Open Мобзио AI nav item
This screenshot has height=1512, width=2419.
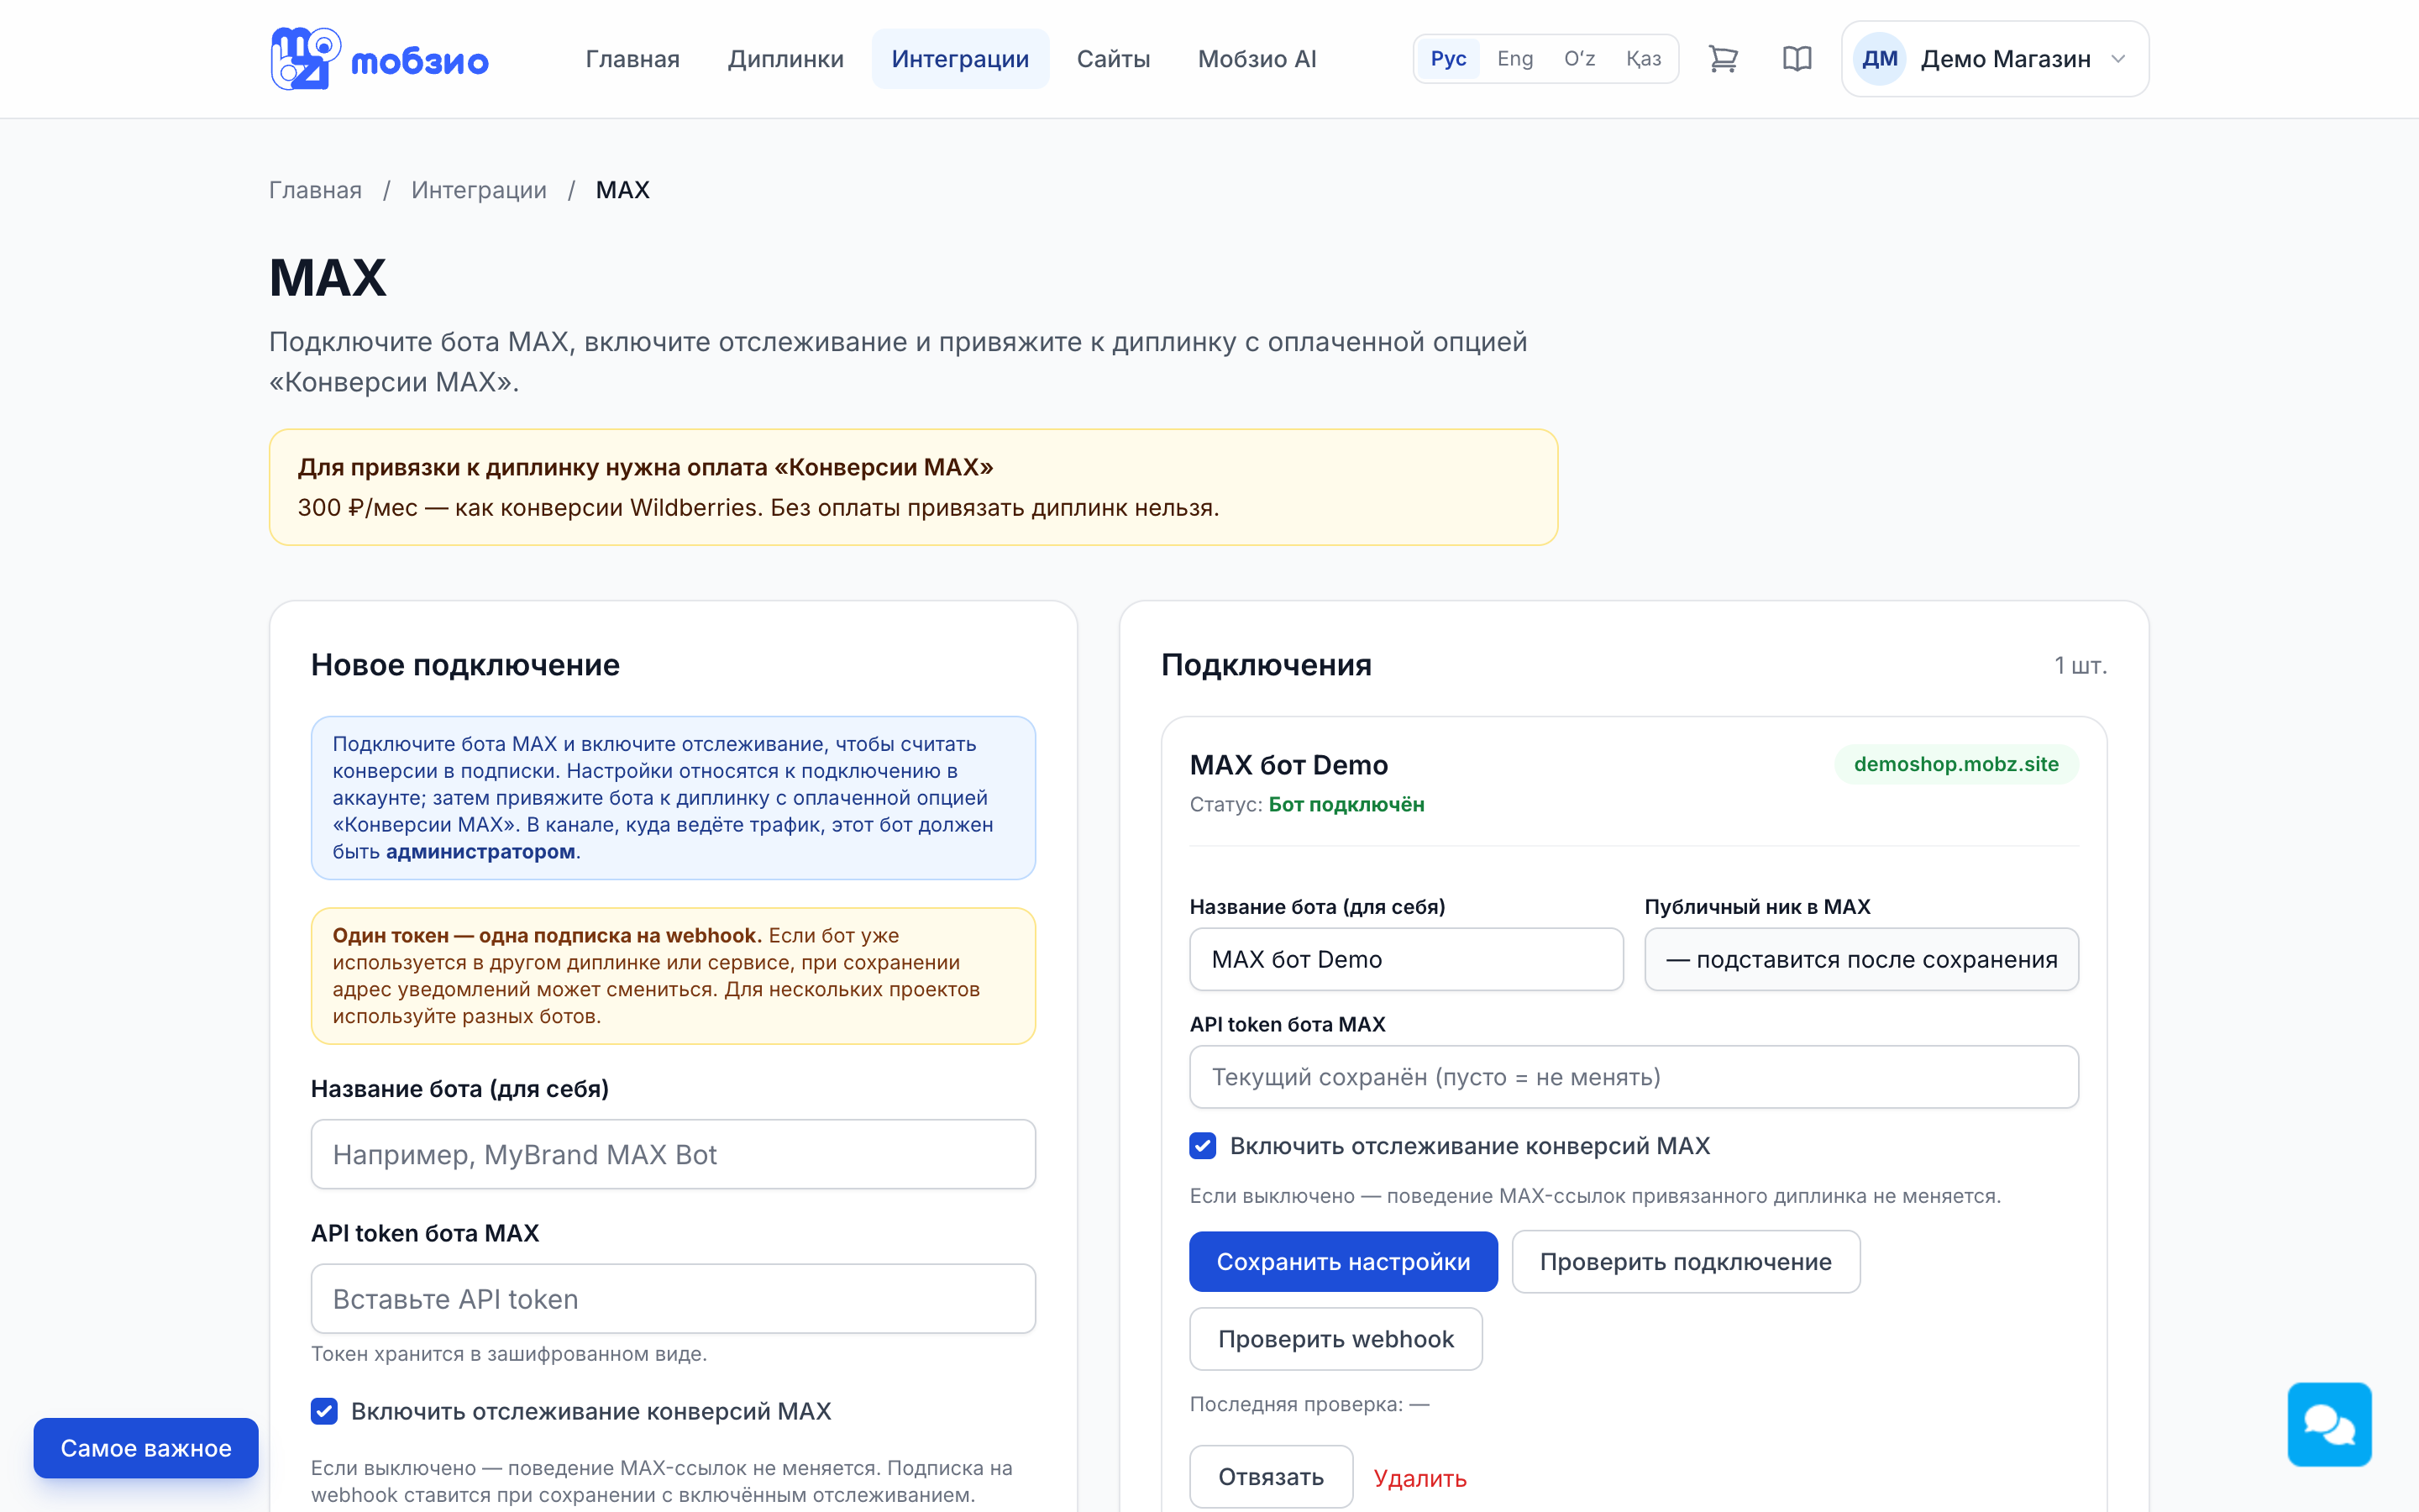[1257, 59]
